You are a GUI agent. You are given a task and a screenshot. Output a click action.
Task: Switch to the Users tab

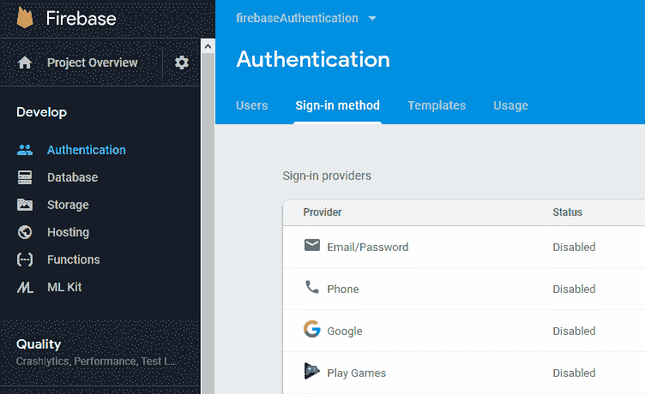pos(252,105)
